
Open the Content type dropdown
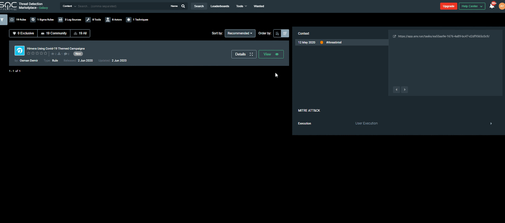point(69,6)
